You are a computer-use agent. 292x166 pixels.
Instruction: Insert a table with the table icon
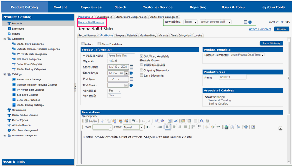pos(189,121)
